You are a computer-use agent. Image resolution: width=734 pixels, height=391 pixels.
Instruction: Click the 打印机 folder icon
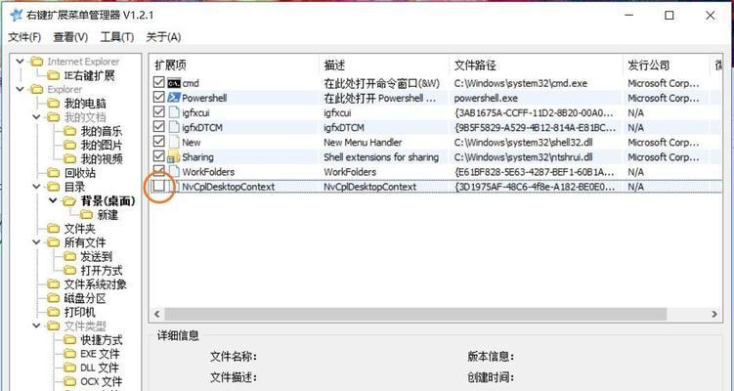click(x=54, y=312)
